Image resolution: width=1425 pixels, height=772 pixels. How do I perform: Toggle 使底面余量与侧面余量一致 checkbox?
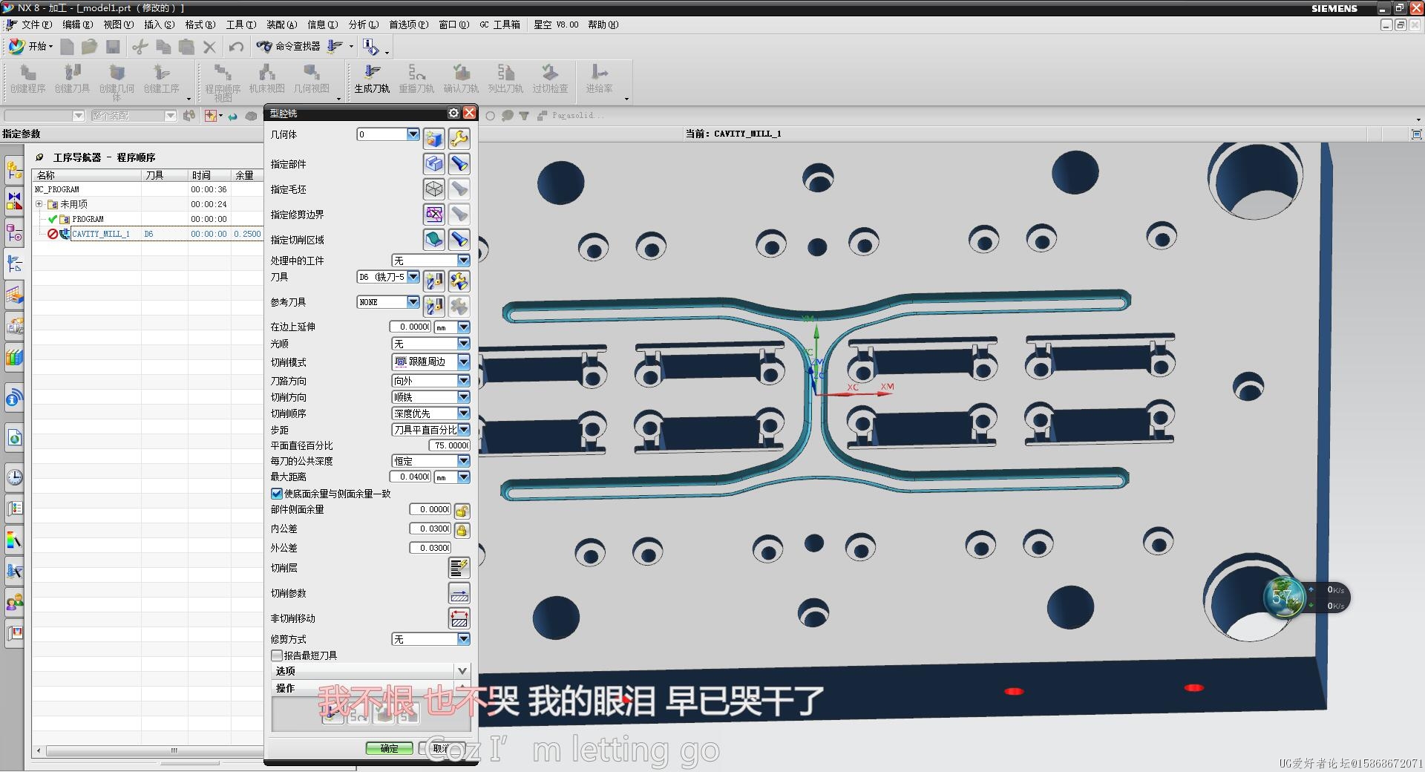[277, 494]
